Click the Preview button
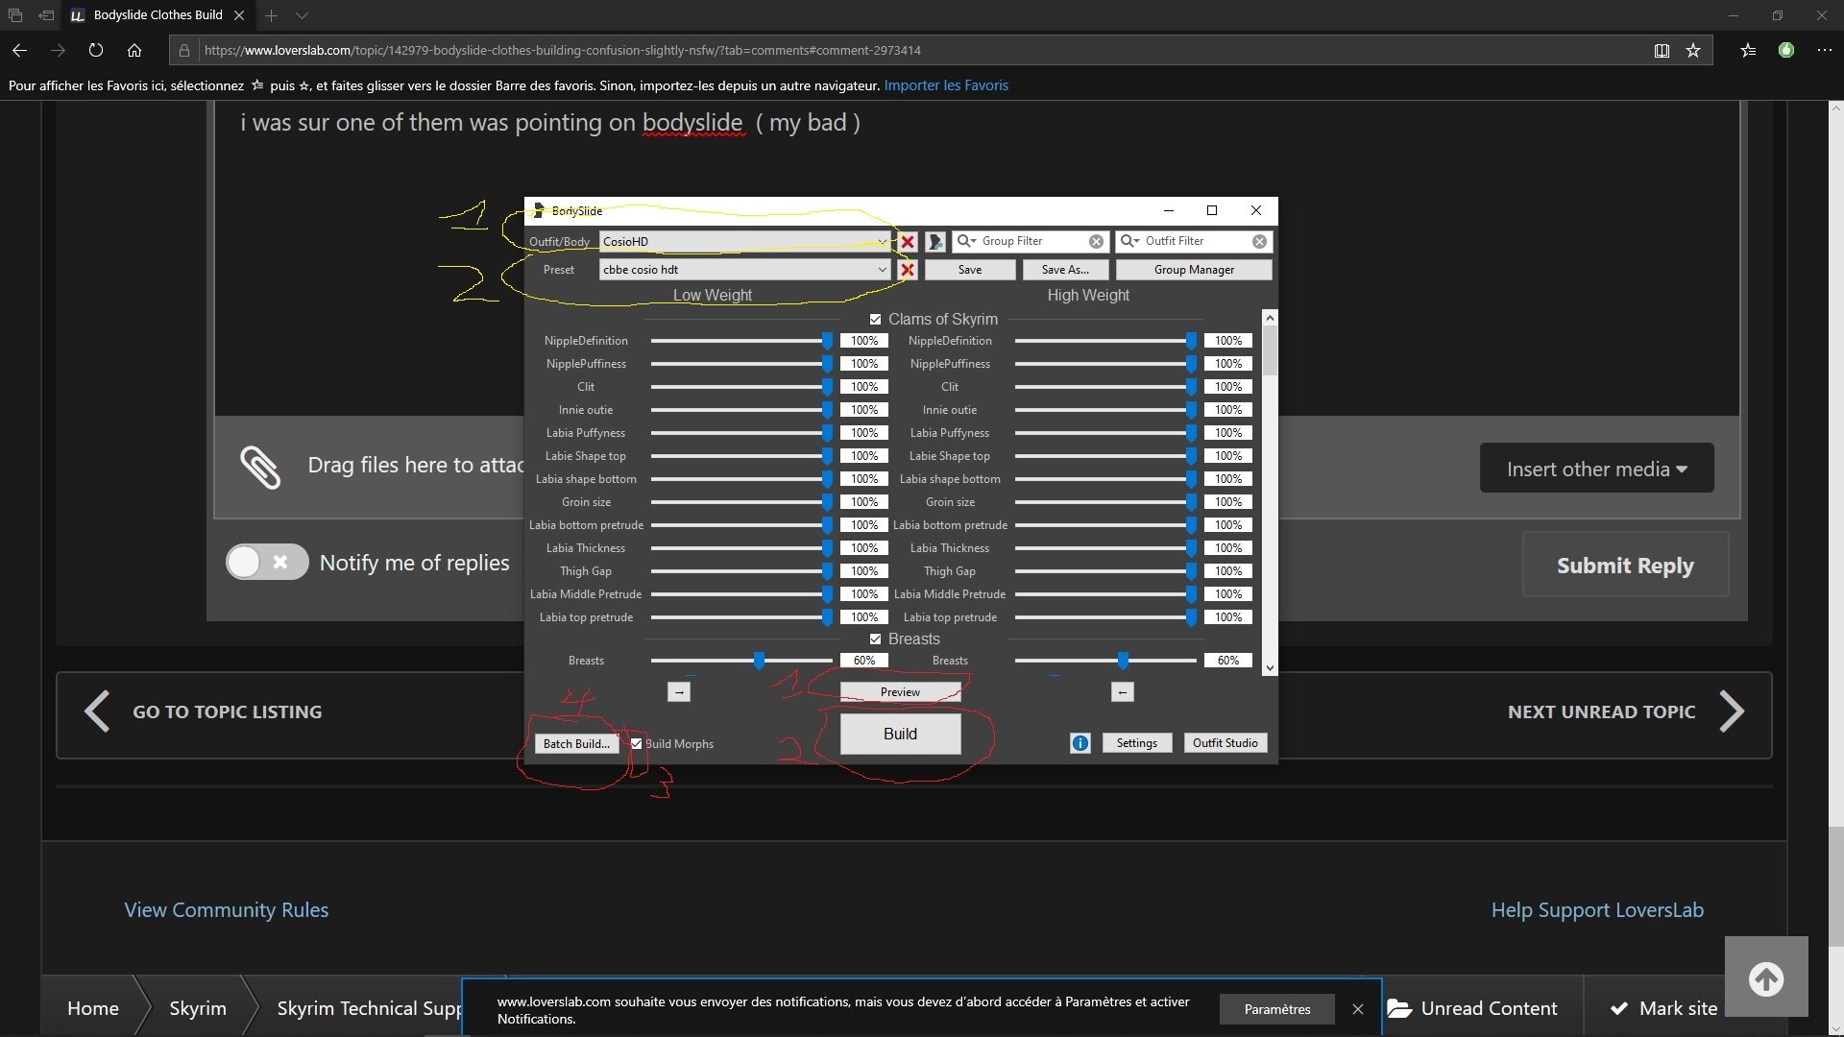 point(900,692)
